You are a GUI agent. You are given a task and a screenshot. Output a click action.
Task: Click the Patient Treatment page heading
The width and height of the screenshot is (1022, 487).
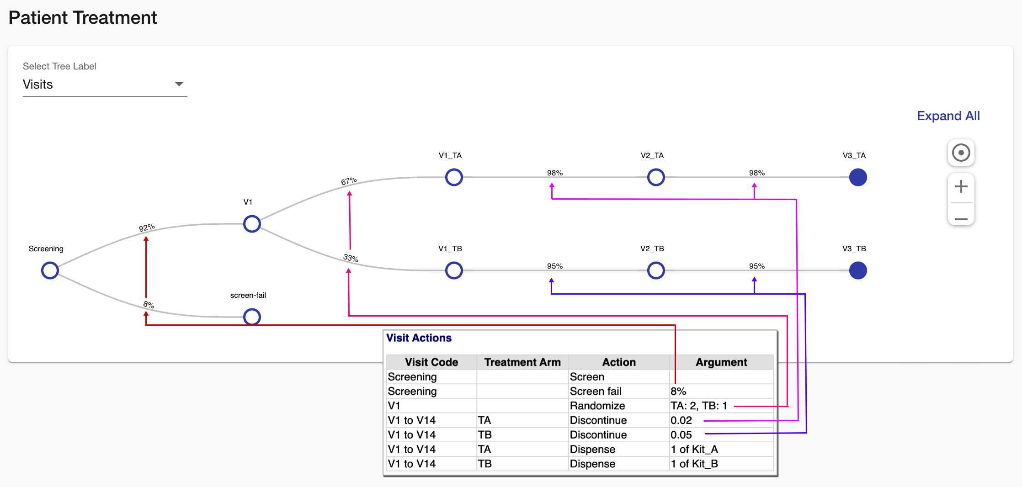[x=83, y=18]
